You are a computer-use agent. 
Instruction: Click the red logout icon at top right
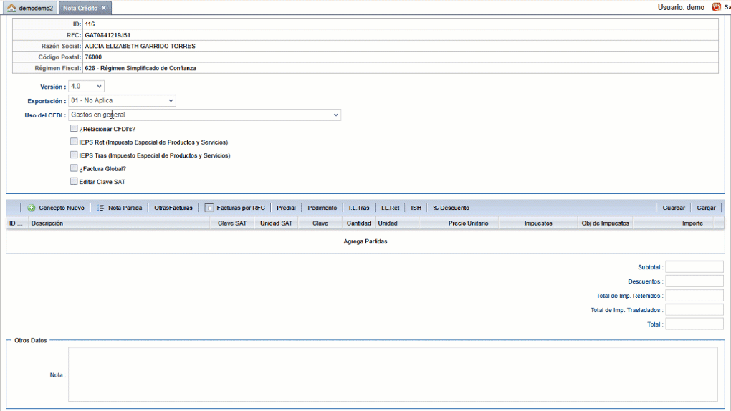[x=716, y=7]
